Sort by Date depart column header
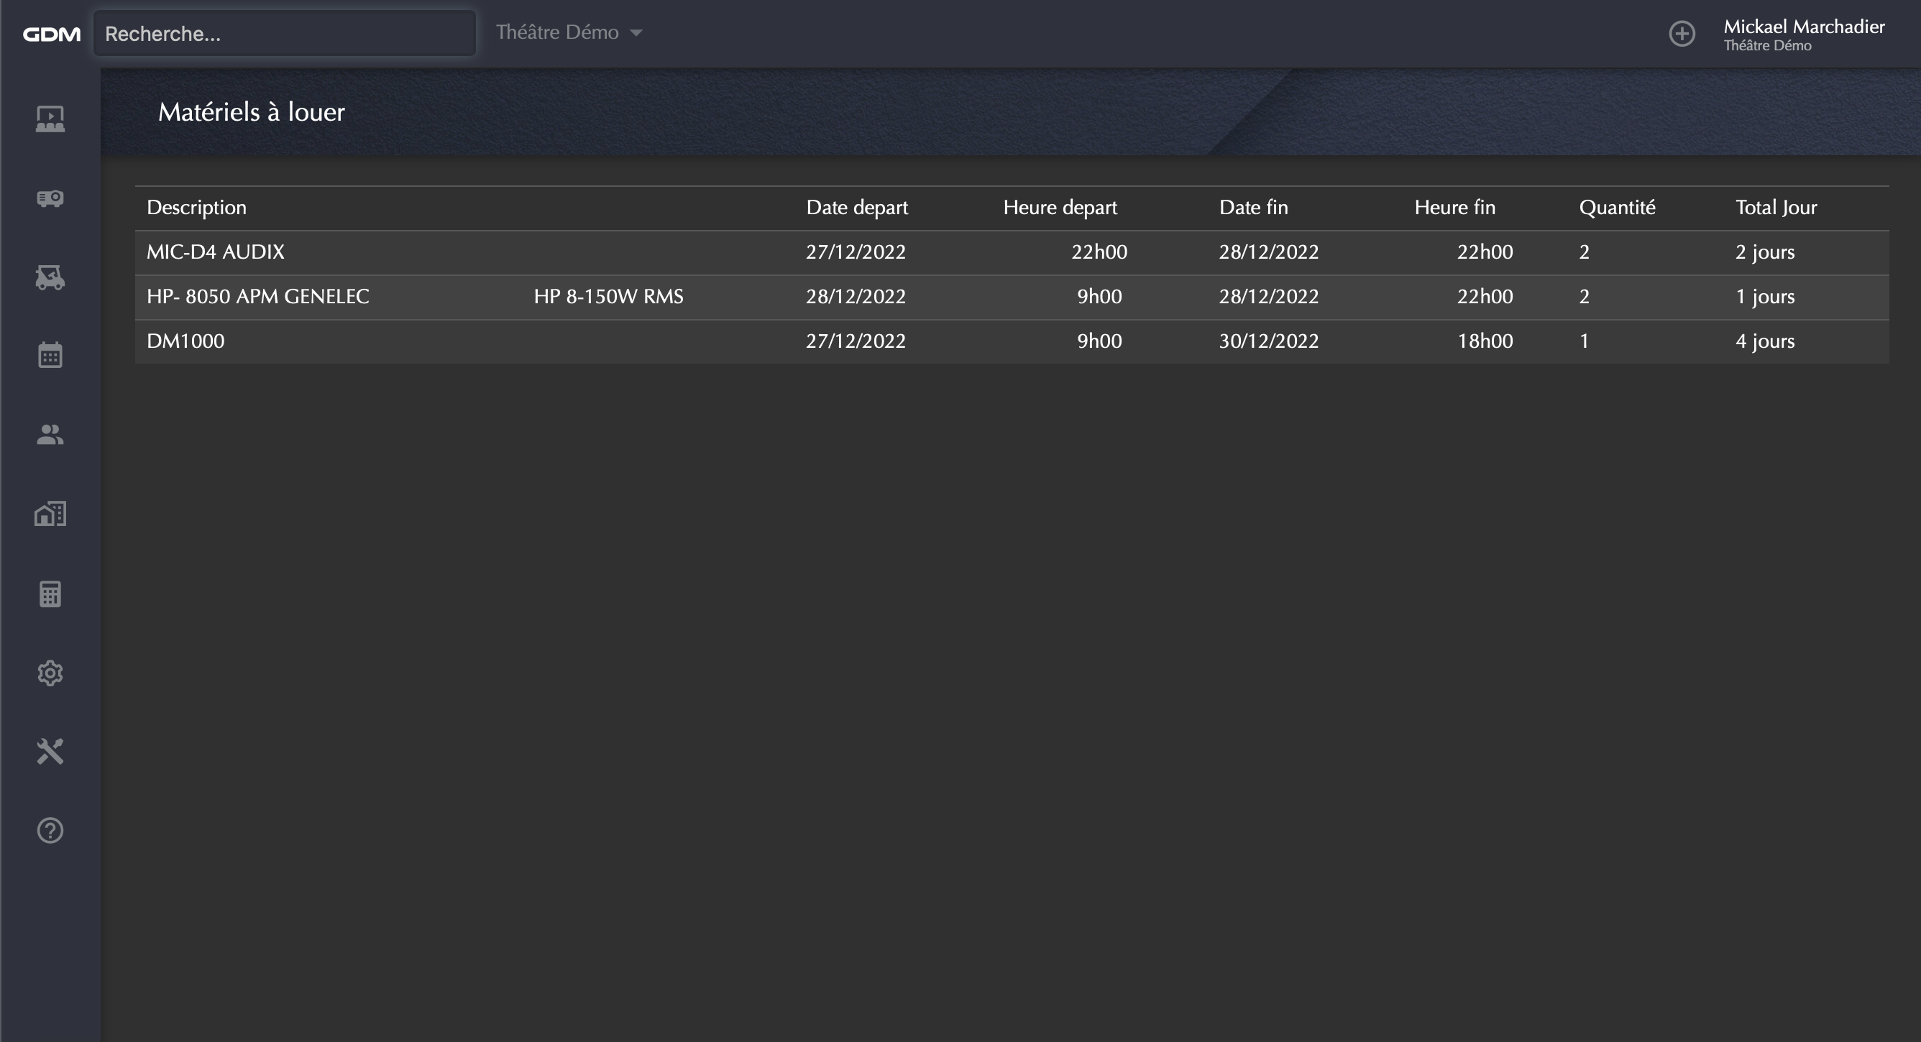Screen dimensions: 1921x1042 (x=857, y=207)
